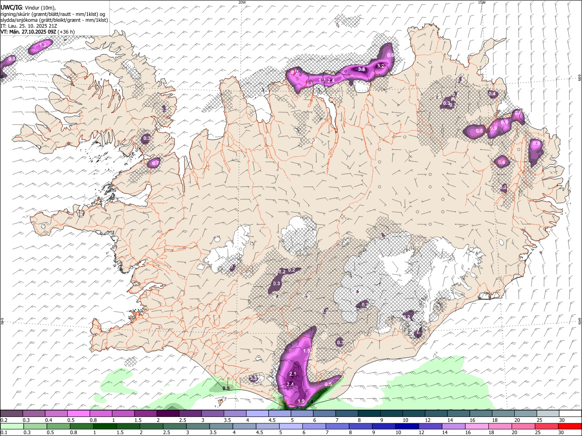Click the '20W' longitude label
This screenshot has height=436, width=582.
coord(242,2)
